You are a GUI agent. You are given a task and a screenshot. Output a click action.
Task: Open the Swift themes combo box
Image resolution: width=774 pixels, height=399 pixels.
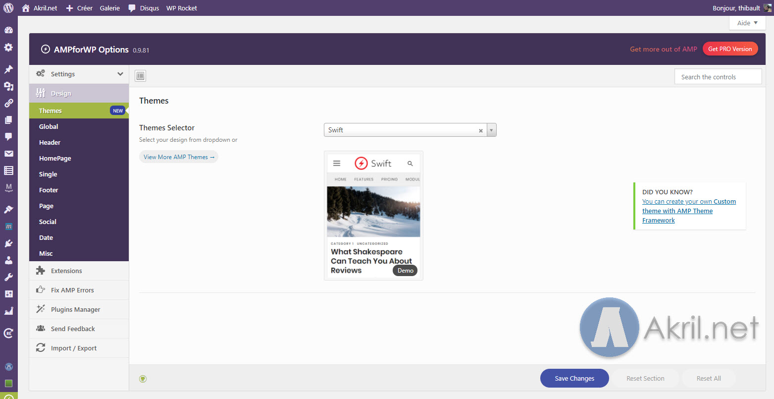point(410,130)
